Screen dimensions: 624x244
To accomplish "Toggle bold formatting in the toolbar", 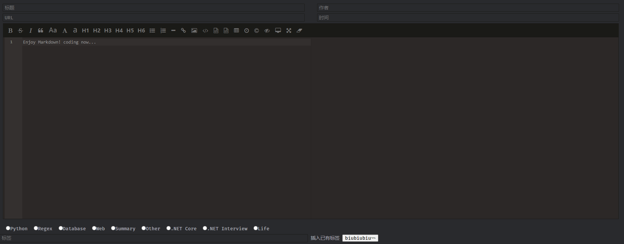I will point(10,30).
